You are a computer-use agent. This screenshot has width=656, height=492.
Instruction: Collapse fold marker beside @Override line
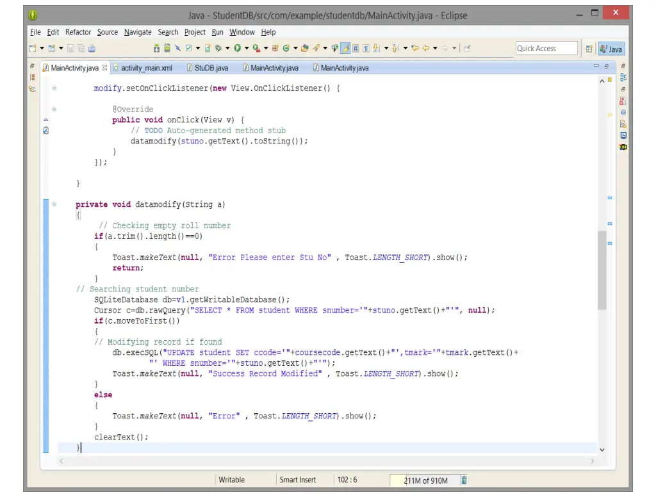(54, 109)
